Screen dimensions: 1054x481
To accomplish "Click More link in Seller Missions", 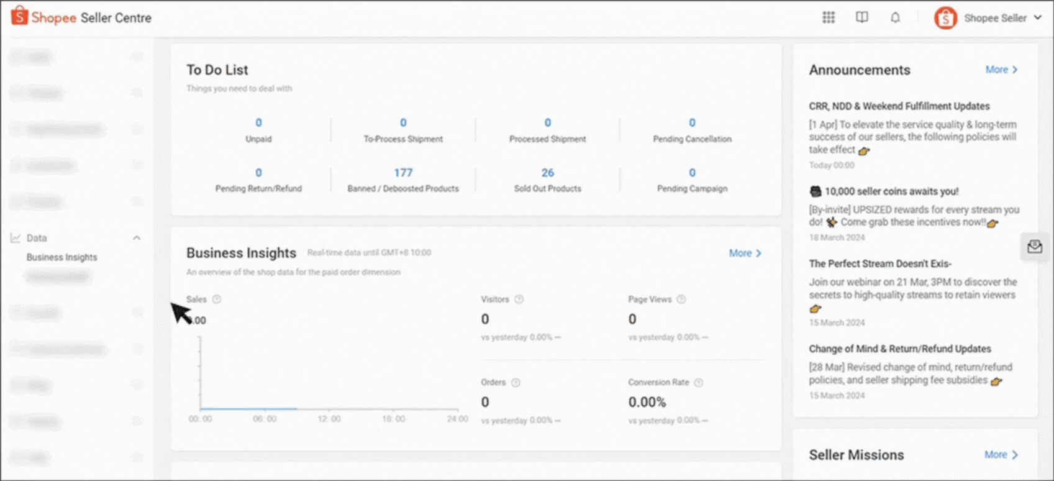I will (x=1001, y=455).
